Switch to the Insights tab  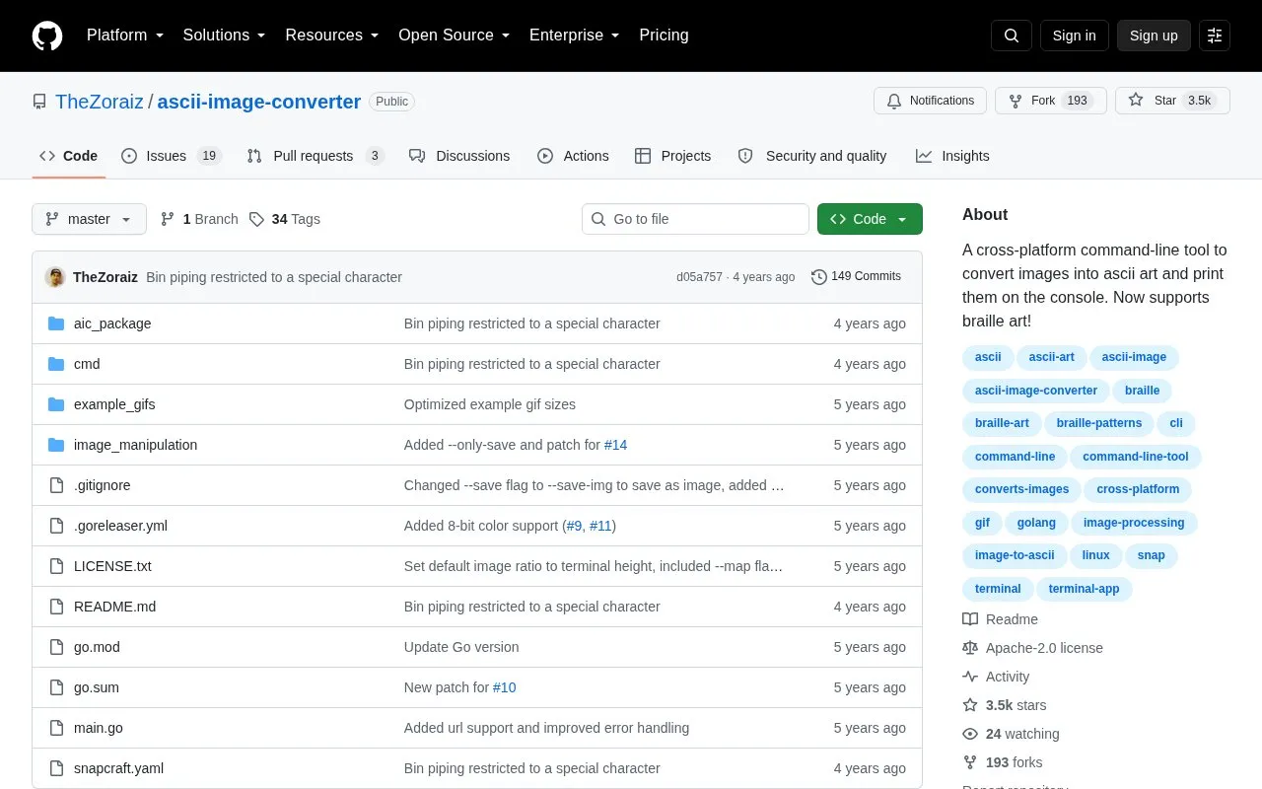click(952, 156)
